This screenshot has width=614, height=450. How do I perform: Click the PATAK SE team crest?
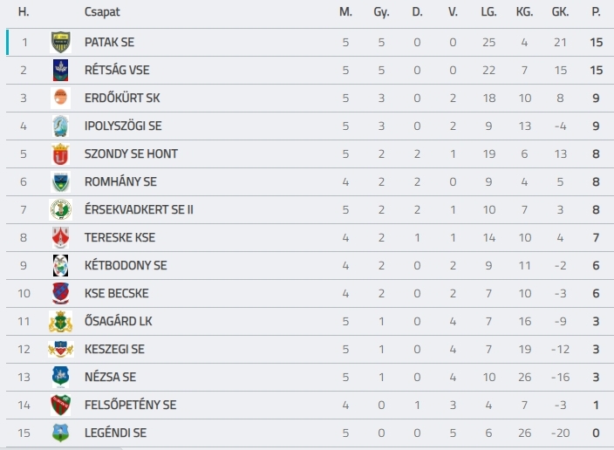point(61,43)
